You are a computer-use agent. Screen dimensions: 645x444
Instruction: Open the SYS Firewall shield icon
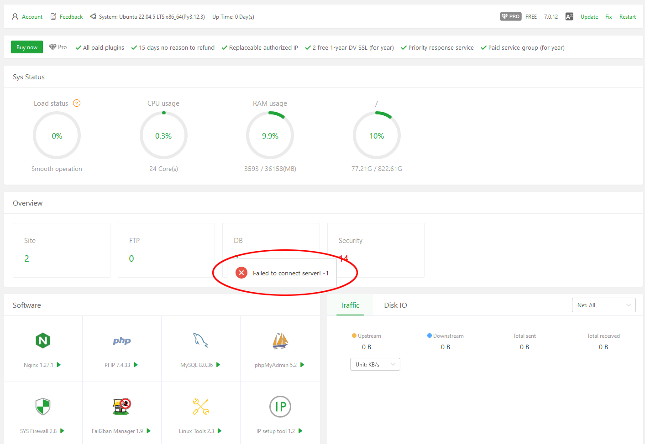[x=43, y=407]
